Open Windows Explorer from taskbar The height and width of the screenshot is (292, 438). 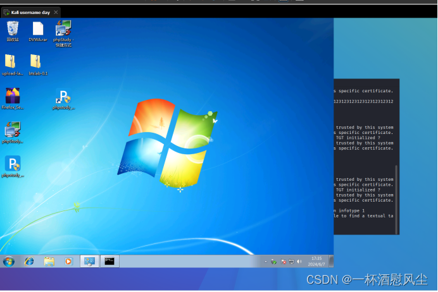pyautogui.click(x=49, y=261)
